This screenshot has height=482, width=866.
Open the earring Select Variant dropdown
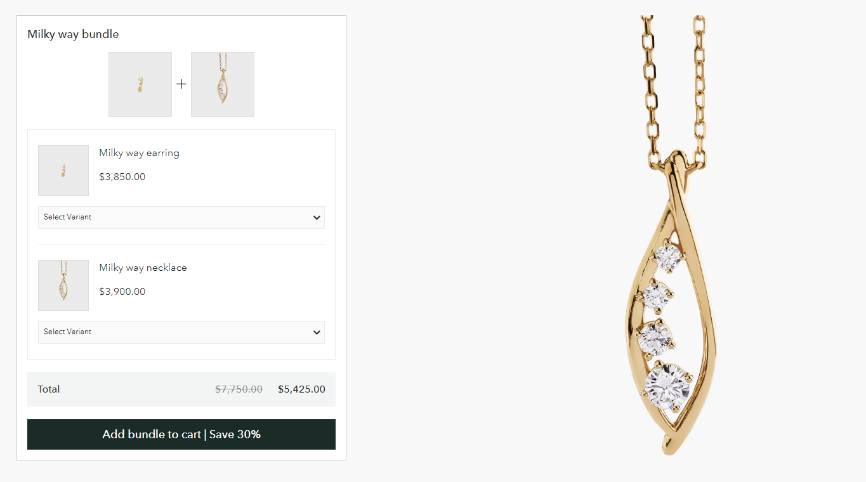pyautogui.click(x=181, y=218)
